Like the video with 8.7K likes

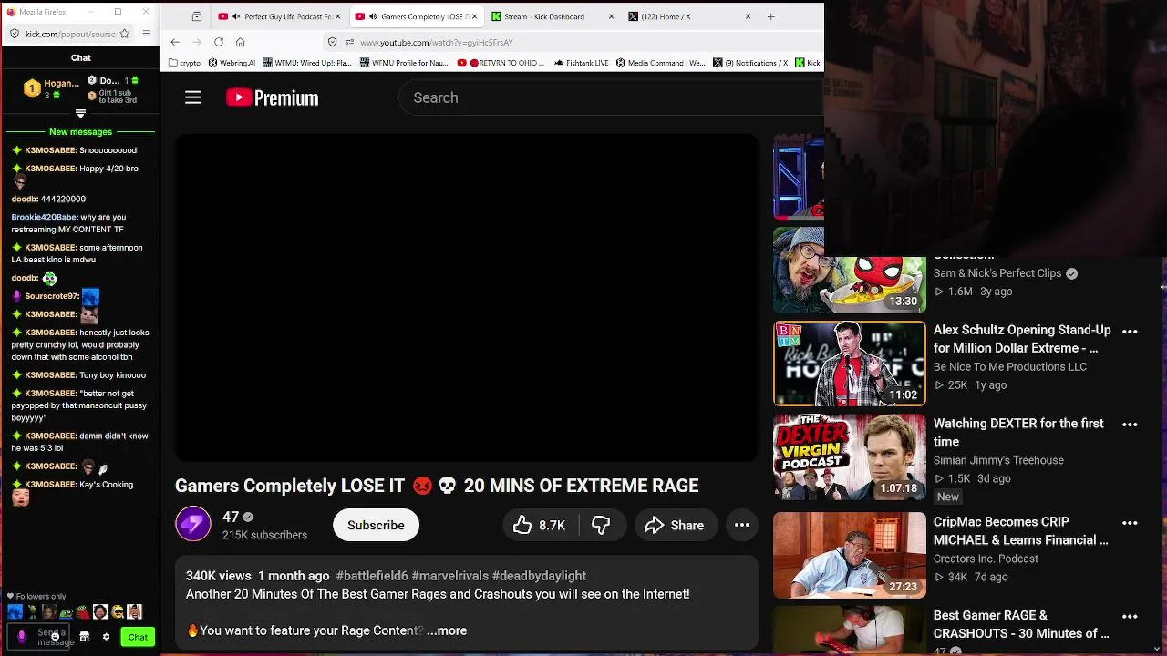tap(539, 525)
